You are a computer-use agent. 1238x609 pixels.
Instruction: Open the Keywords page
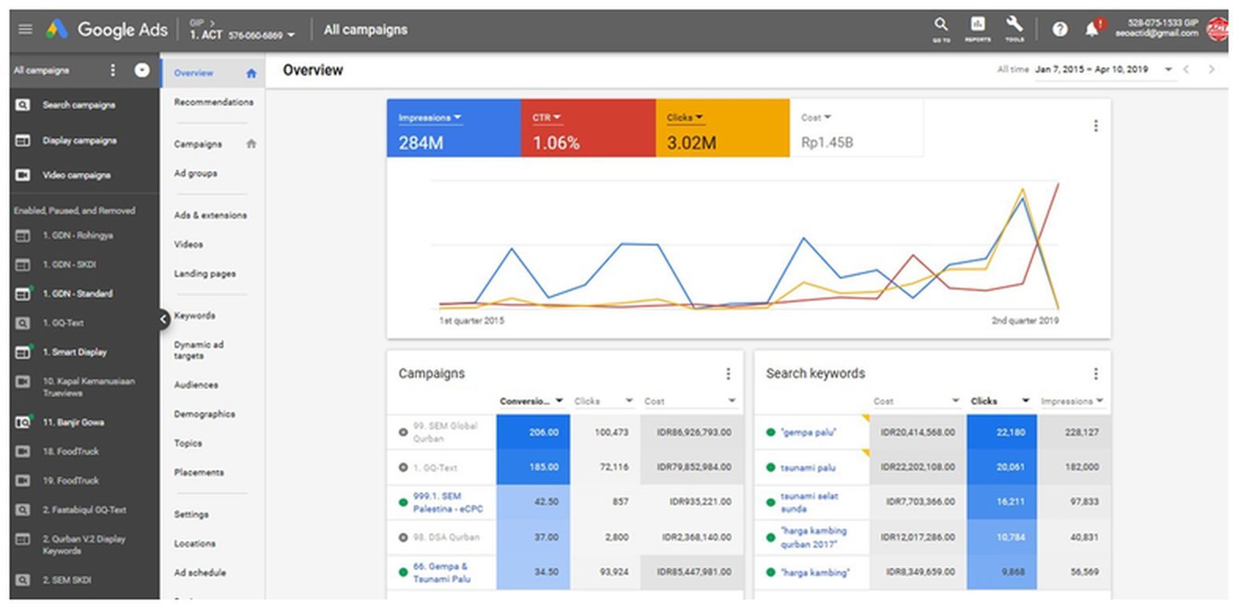tap(194, 316)
